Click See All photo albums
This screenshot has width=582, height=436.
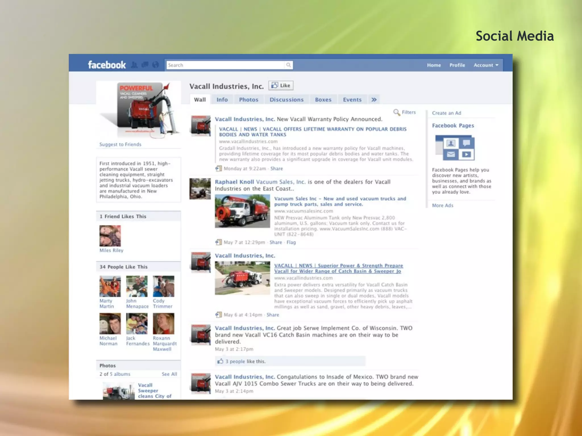(x=169, y=374)
